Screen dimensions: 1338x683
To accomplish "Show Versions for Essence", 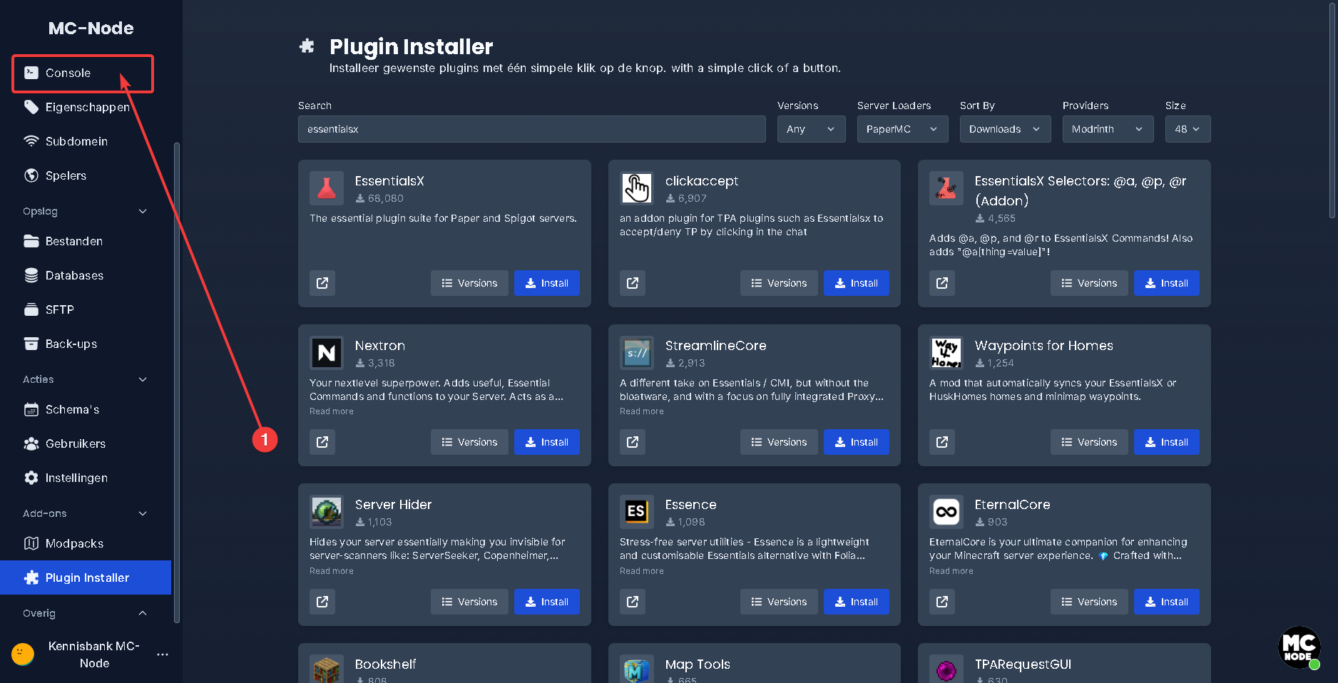I will tap(779, 602).
